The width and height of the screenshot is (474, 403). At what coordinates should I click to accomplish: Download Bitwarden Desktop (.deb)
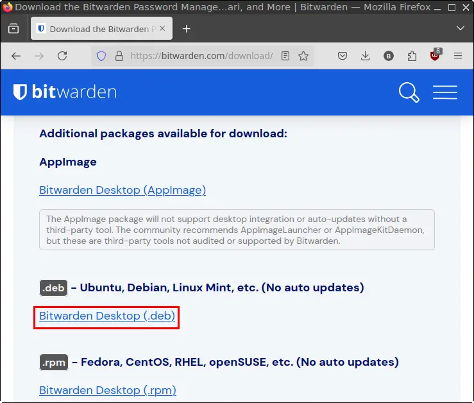coord(107,316)
